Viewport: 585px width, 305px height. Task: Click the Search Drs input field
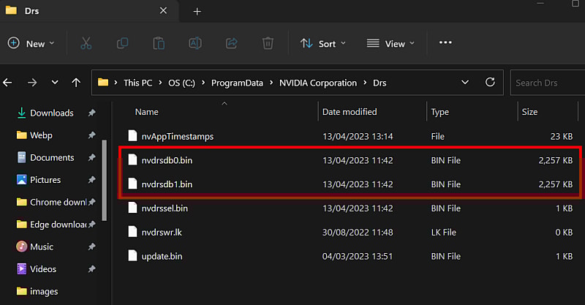point(548,83)
